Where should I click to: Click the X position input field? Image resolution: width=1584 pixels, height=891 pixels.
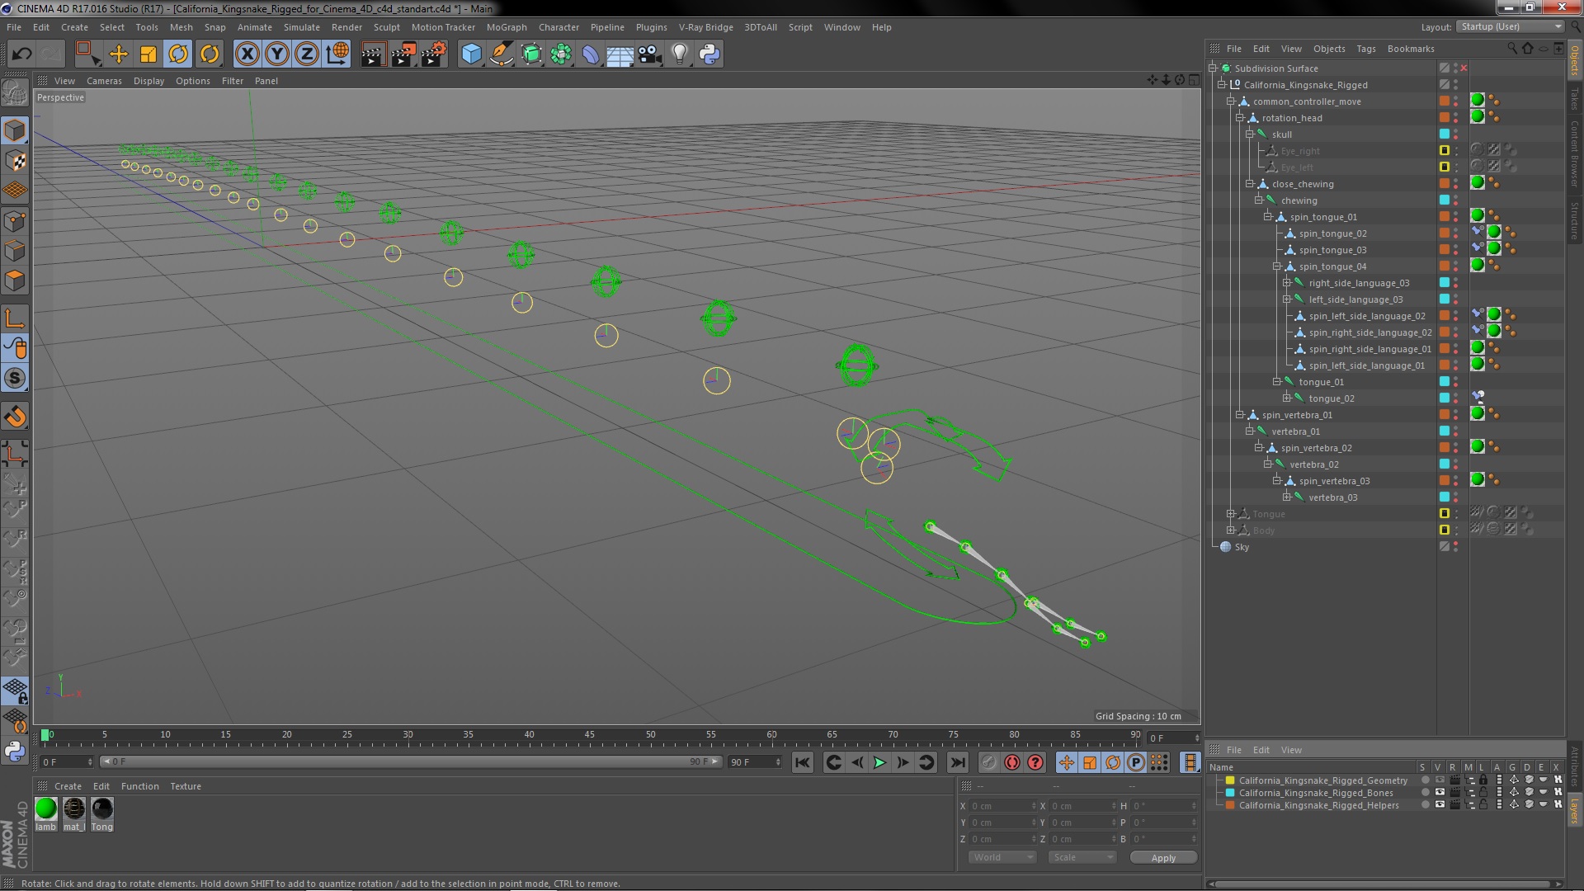tap(1003, 806)
